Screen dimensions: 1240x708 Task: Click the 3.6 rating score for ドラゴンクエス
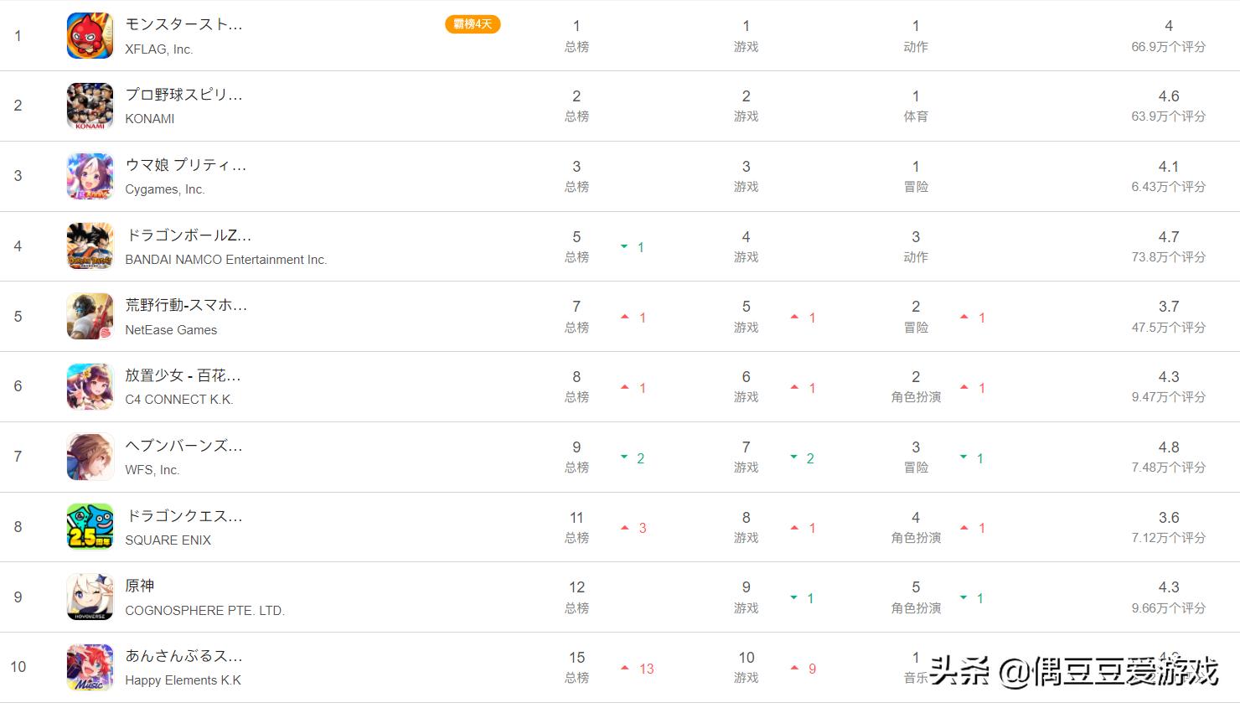pos(1169,518)
